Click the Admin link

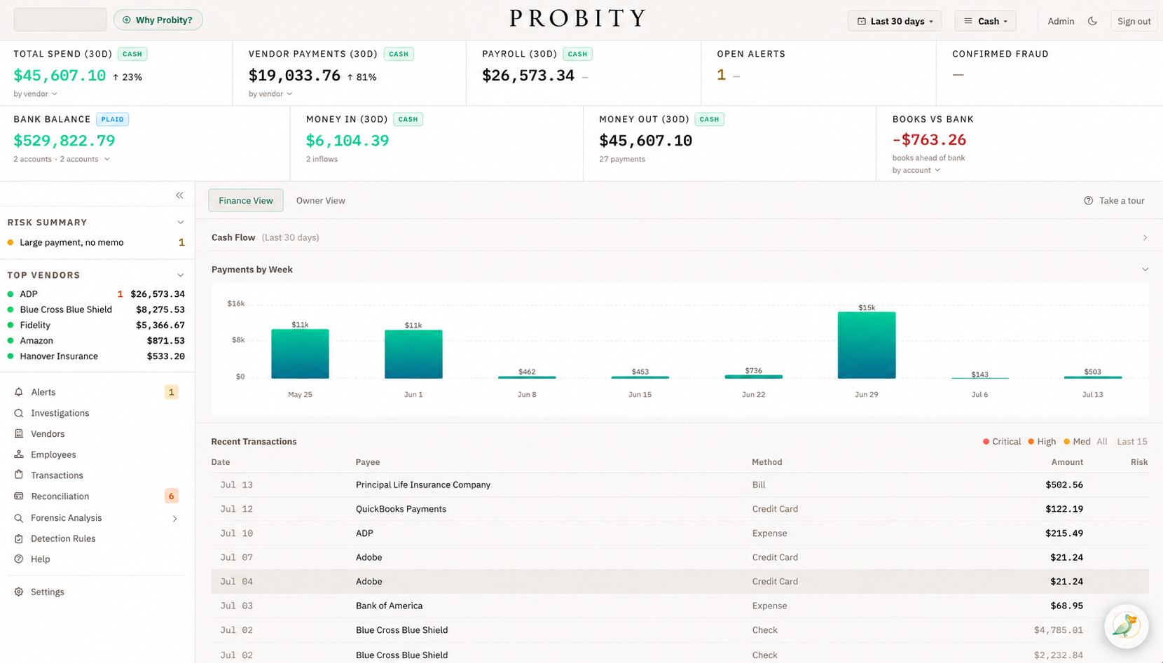(x=1061, y=21)
